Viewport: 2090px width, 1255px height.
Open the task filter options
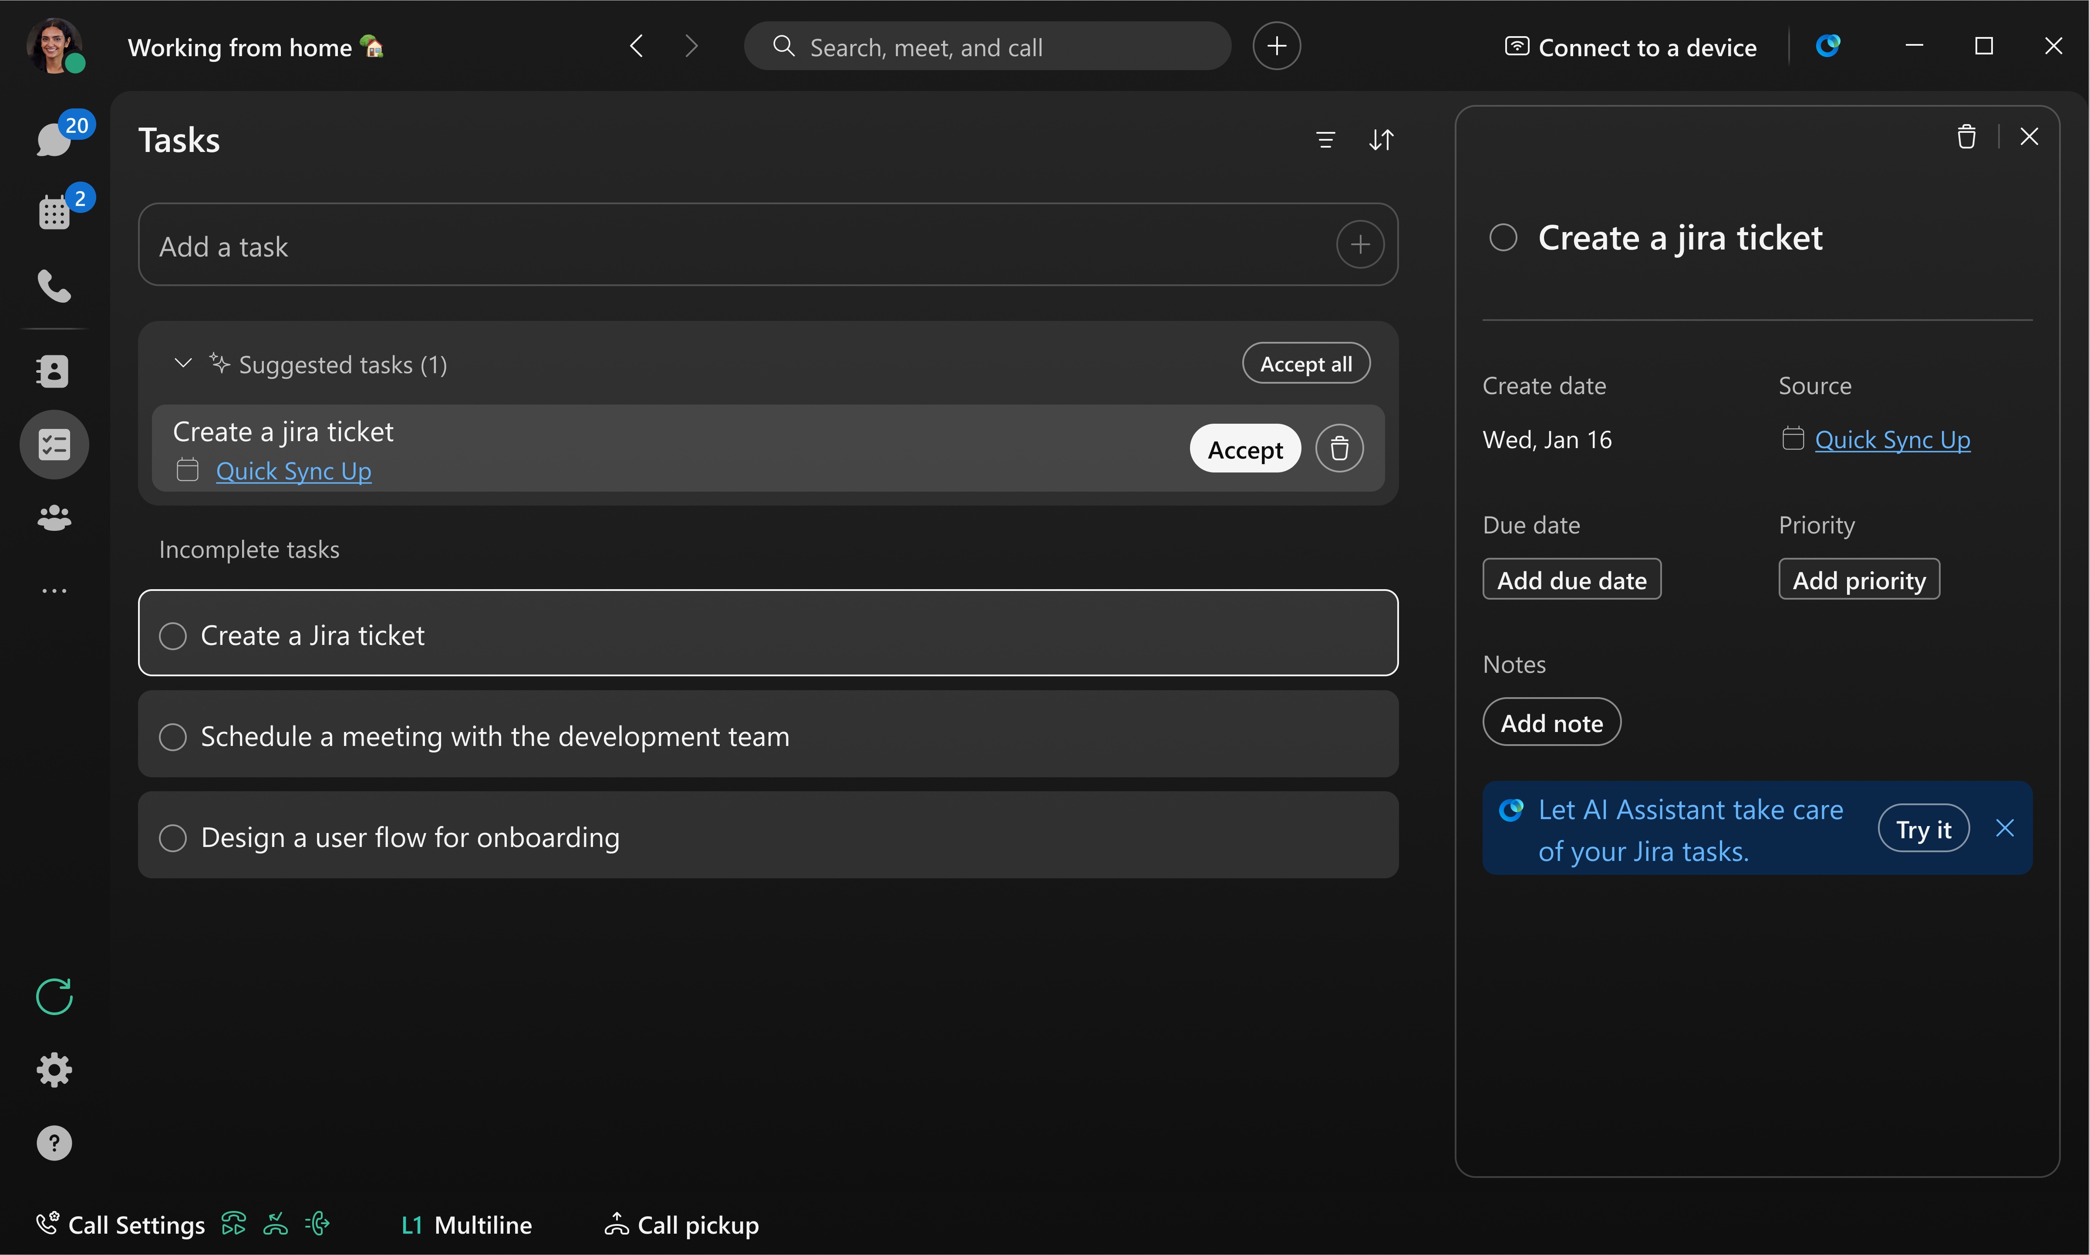point(1326,139)
